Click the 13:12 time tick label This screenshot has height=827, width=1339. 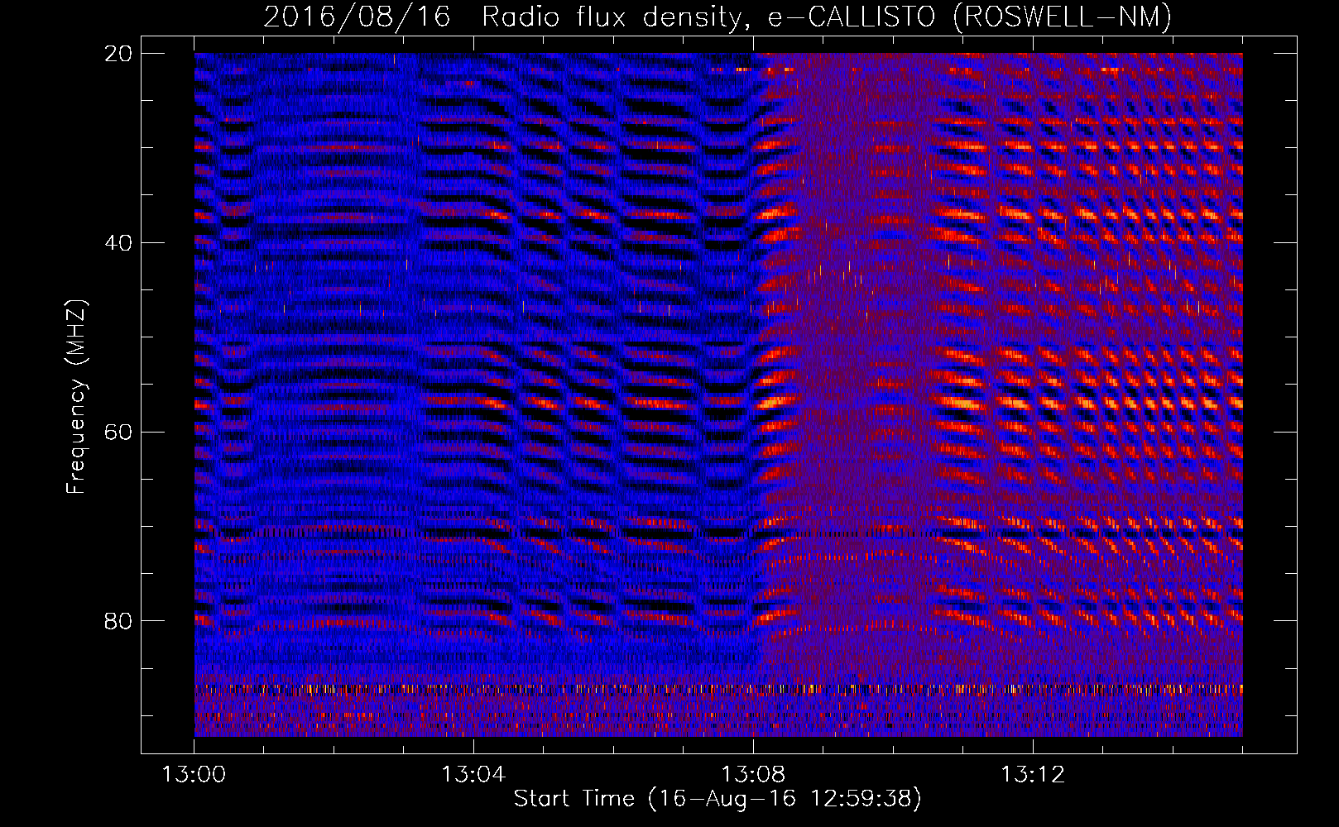(x=1033, y=775)
